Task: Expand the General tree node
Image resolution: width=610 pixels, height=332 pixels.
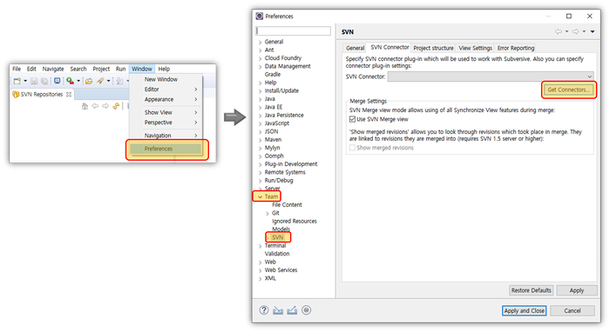Action: [x=260, y=42]
